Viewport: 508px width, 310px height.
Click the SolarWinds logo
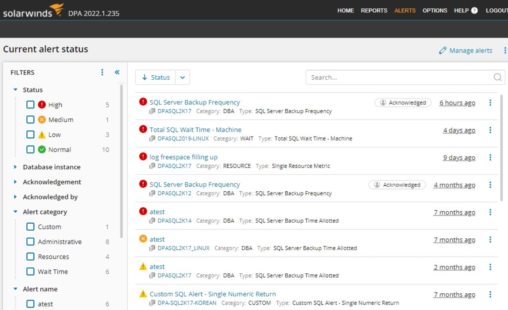point(33,11)
